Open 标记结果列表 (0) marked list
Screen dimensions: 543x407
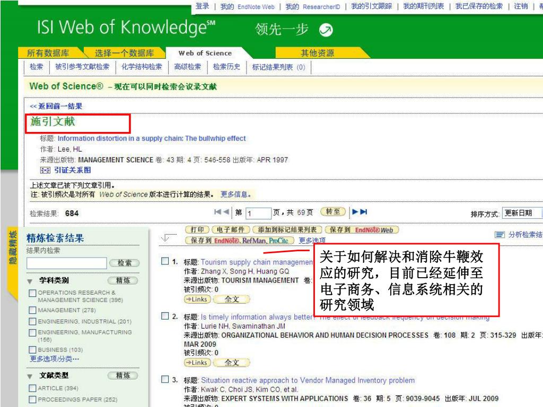(279, 67)
